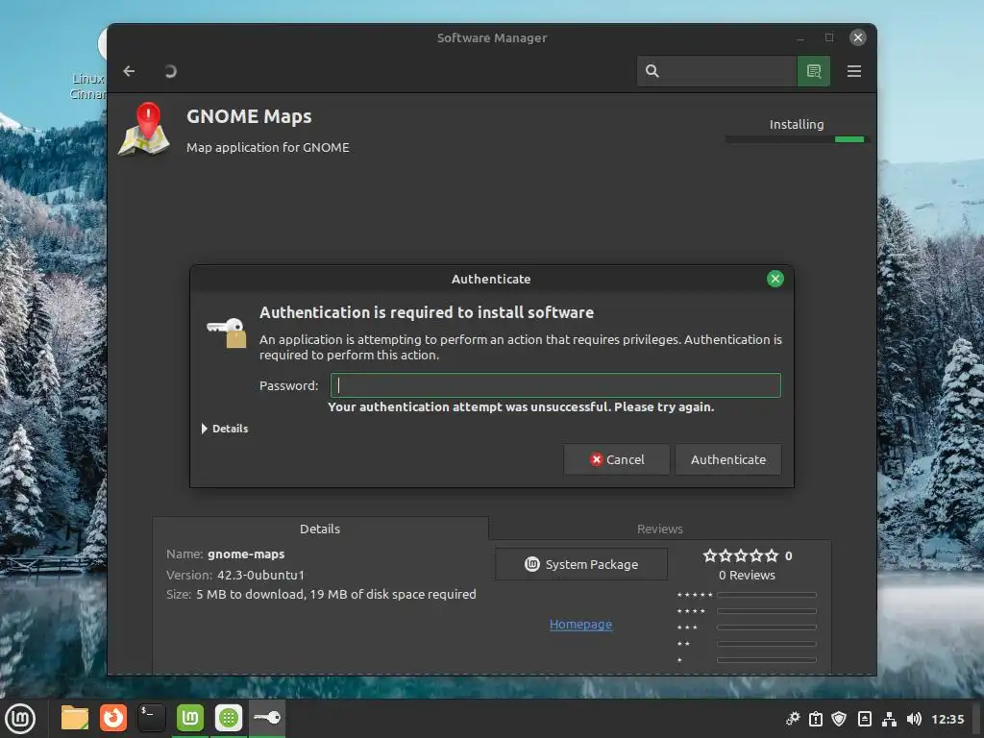Open the hamburger menu in Software Manager
This screenshot has height=738, width=984.
click(854, 71)
